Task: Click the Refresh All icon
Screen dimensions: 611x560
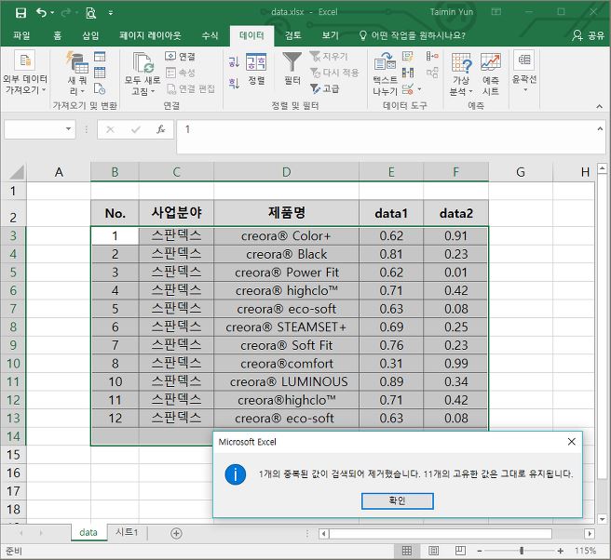Action: (143, 62)
